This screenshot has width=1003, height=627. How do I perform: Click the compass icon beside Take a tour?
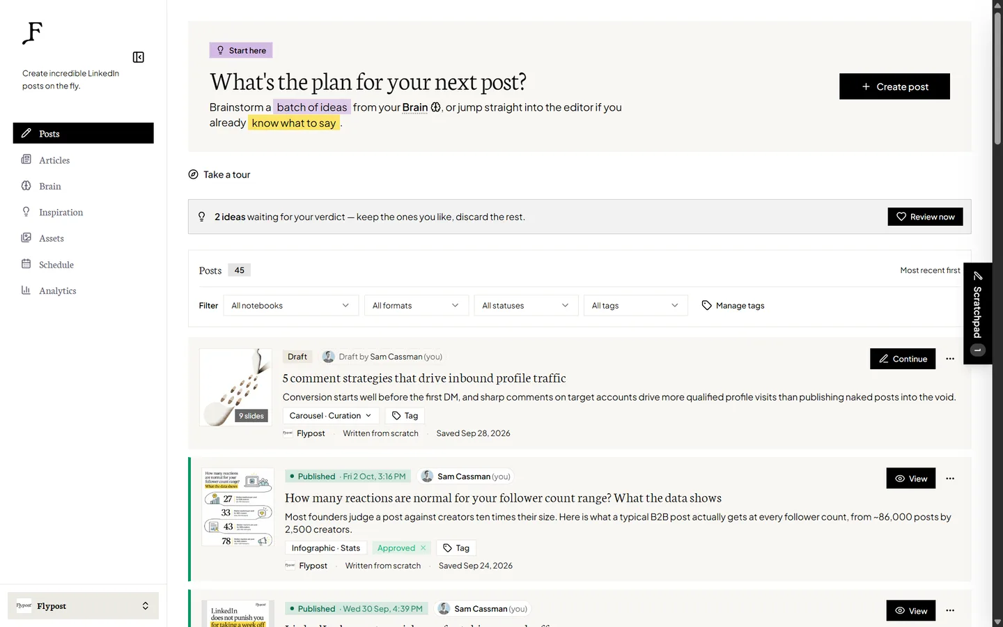point(193,175)
